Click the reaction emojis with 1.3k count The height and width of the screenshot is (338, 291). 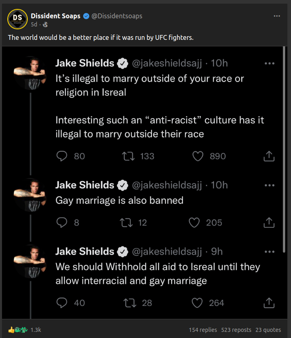pyautogui.click(x=24, y=329)
